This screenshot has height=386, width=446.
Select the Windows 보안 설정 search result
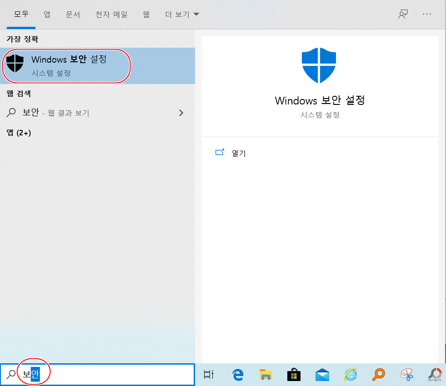pyautogui.click(x=97, y=66)
